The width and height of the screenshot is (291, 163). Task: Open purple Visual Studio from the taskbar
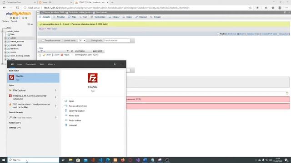click(137, 160)
